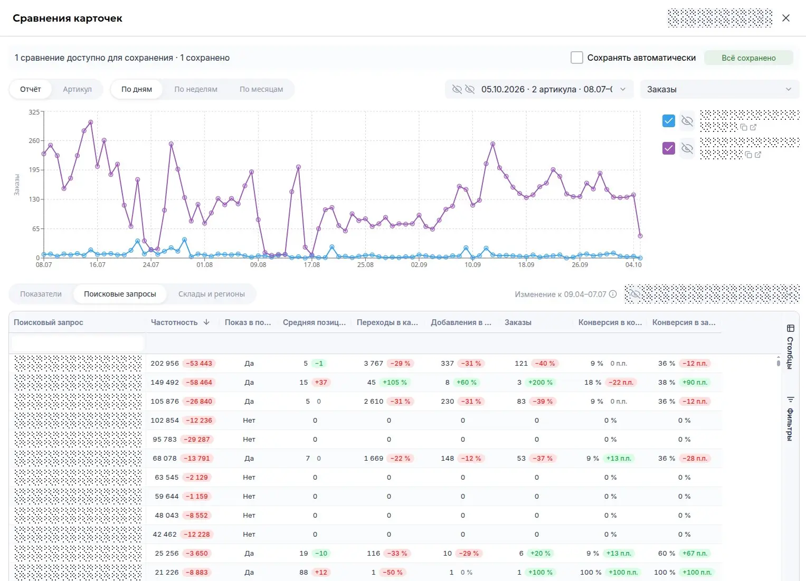Click the transitions value 3 767
This screenshot has width=806, height=581.
[374, 364]
